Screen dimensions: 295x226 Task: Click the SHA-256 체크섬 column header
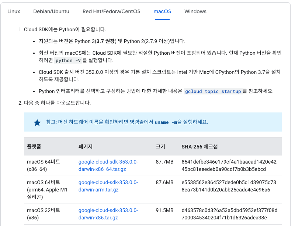[x=199, y=147]
